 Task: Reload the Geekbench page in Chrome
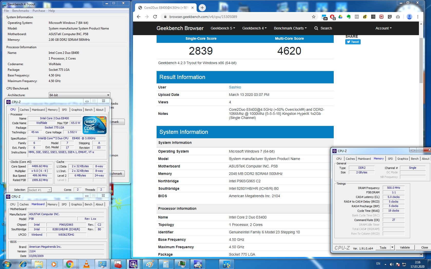[155, 17]
